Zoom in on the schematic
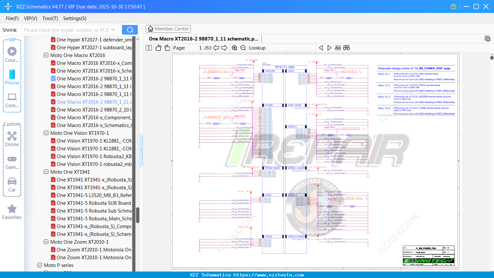This screenshot has height=278, width=494. pos(234,47)
